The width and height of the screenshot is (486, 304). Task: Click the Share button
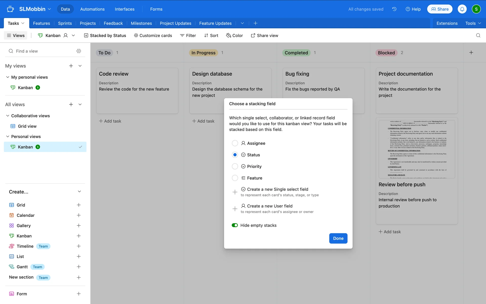click(440, 9)
